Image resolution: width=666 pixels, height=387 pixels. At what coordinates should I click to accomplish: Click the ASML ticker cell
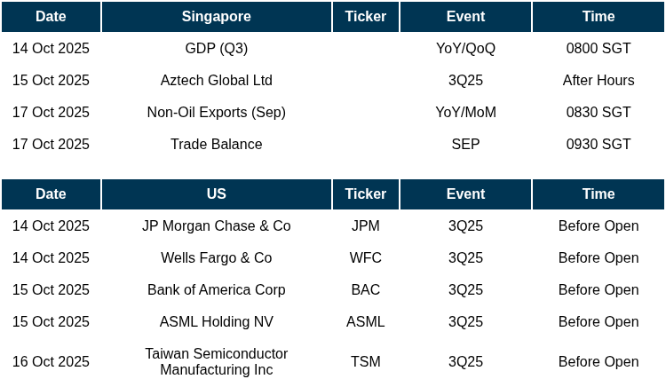(x=365, y=321)
